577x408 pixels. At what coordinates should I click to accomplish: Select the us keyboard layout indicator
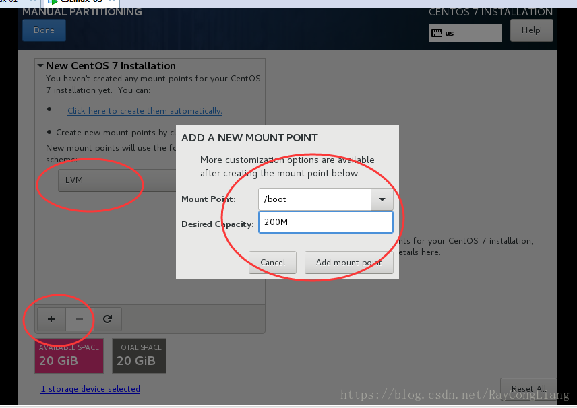click(464, 33)
